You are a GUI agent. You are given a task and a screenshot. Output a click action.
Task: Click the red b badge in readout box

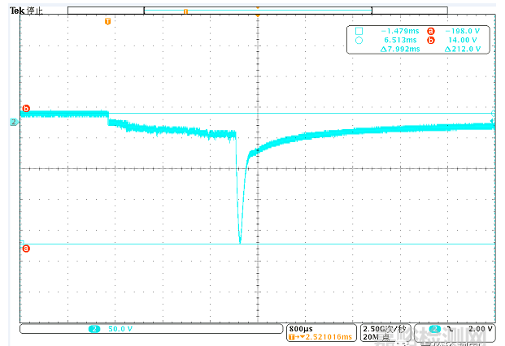tap(431, 40)
